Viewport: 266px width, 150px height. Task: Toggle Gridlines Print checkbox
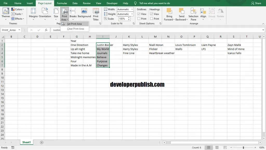coord(139,19)
